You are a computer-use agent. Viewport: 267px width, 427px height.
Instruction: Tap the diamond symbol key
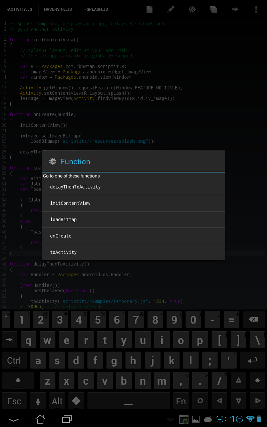[x=76, y=401]
